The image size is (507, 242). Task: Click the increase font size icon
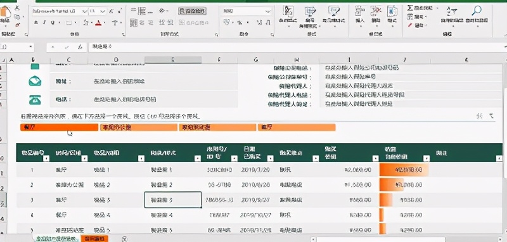click(x=112, y=11)
